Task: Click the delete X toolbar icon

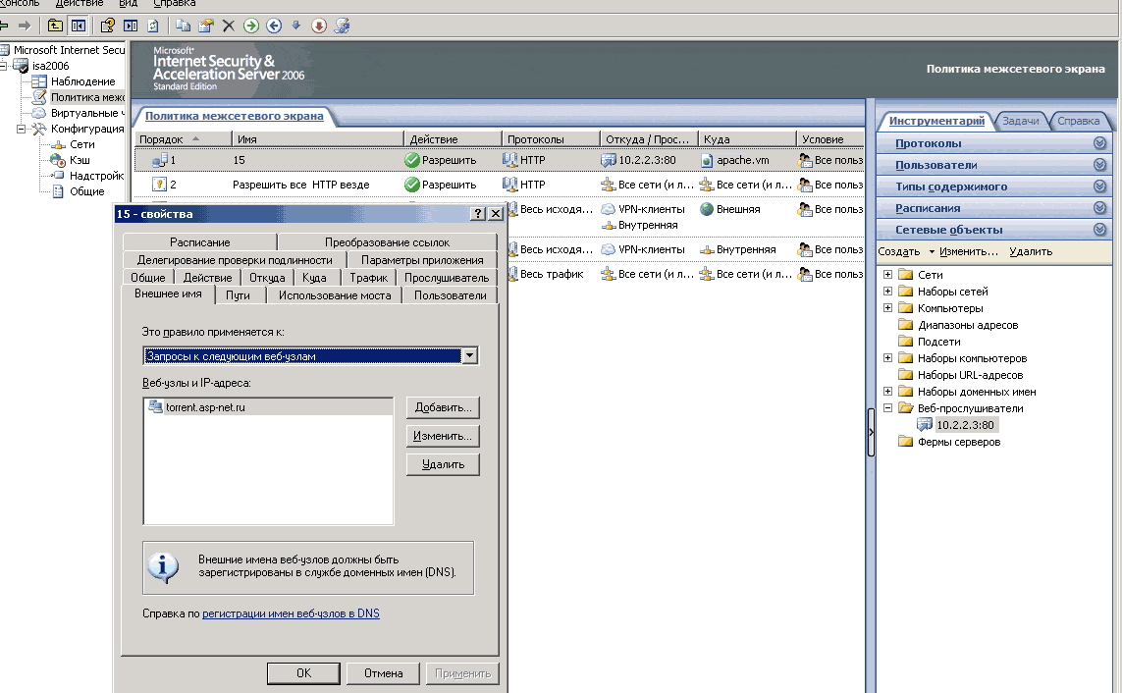Action: click(x=229, y=26)
